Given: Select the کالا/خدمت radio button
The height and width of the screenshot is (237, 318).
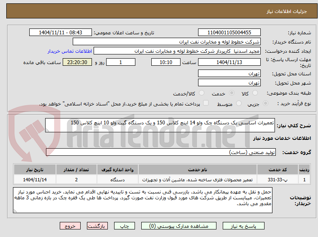Looking at the screenshot, I should coord(201,93).
